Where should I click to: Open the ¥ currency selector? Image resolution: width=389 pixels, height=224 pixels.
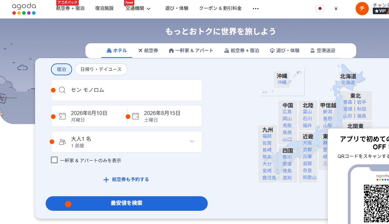[x=336, y=9]
